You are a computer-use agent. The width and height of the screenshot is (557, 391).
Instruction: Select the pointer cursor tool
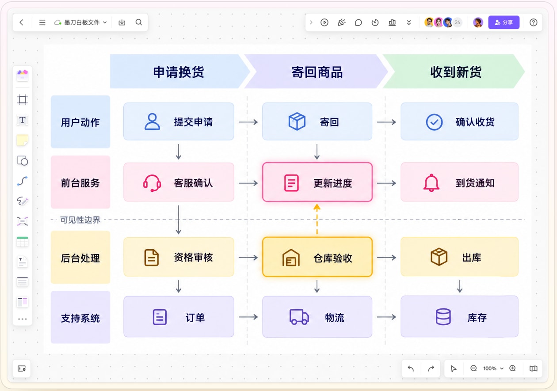click(453, 368)
